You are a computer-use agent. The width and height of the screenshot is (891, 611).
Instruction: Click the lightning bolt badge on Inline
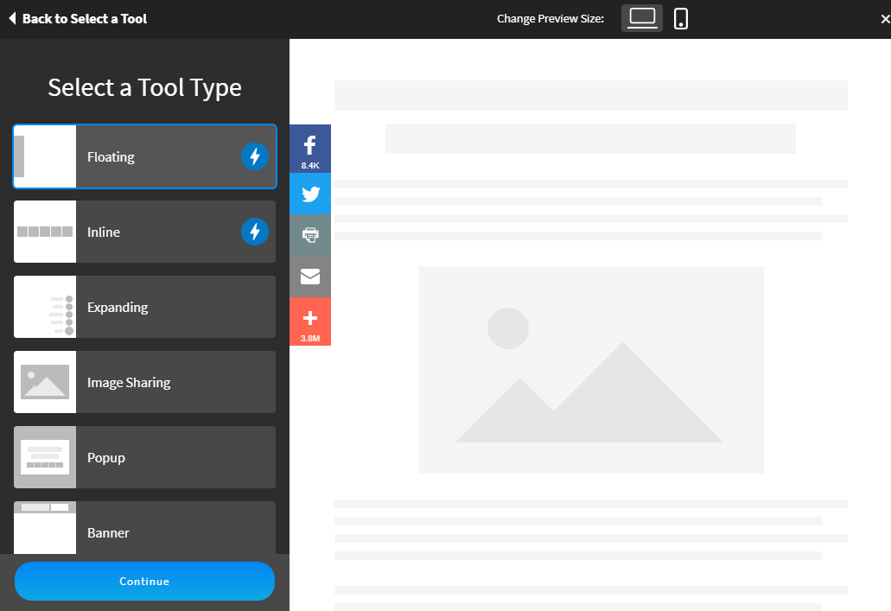(254, 232)
